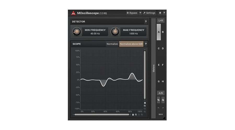The width and height of the screenshot is (235, 130).
Task: Open Scope panel help icon
Action: [146, 44]
